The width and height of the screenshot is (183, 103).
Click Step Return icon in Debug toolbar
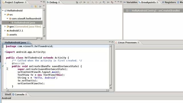point(100,2)
